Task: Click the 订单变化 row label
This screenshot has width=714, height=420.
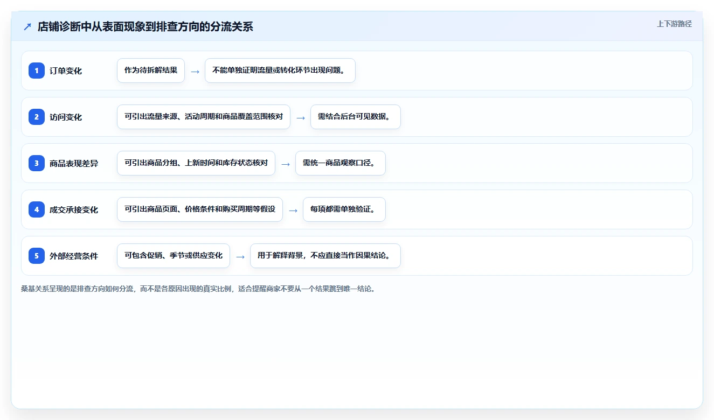Action: (x=66, y=71)
